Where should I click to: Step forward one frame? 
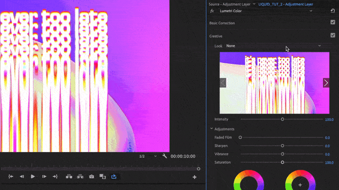pos(44,177)
